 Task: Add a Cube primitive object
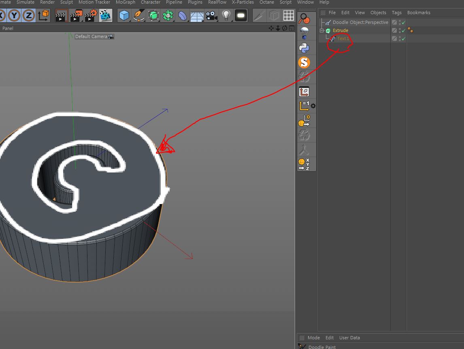(x=124, y=15)
